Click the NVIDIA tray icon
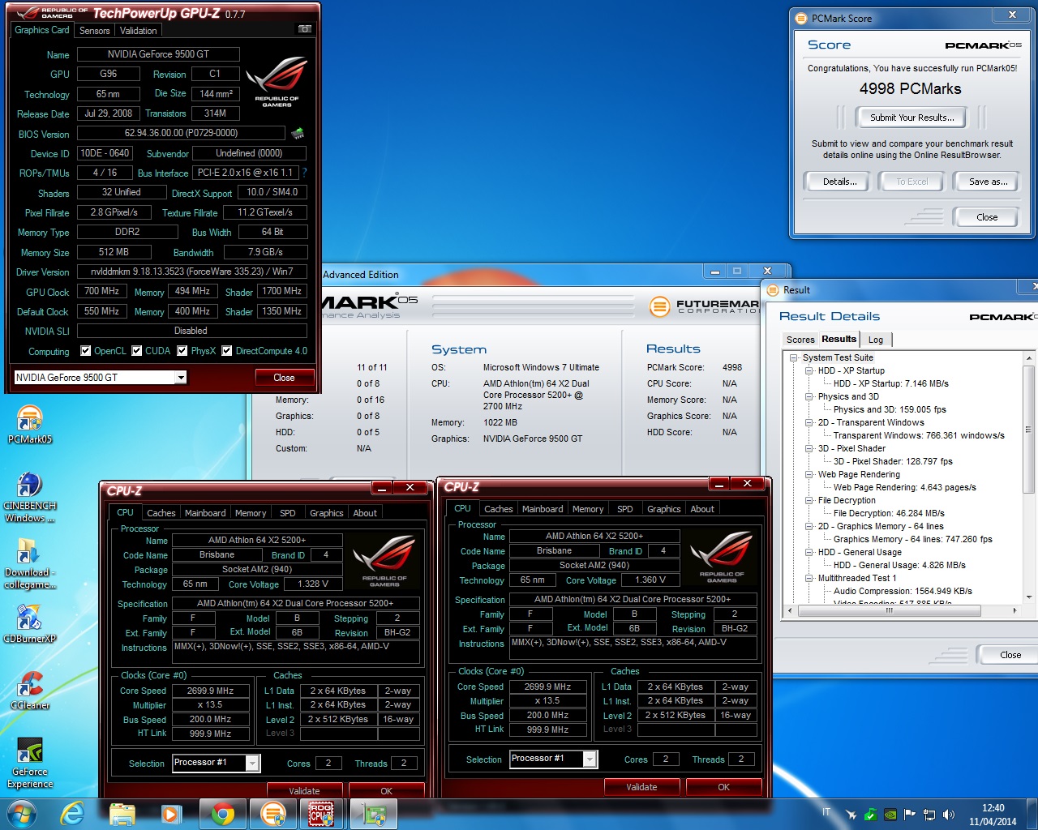 click(x=890, y=814)
